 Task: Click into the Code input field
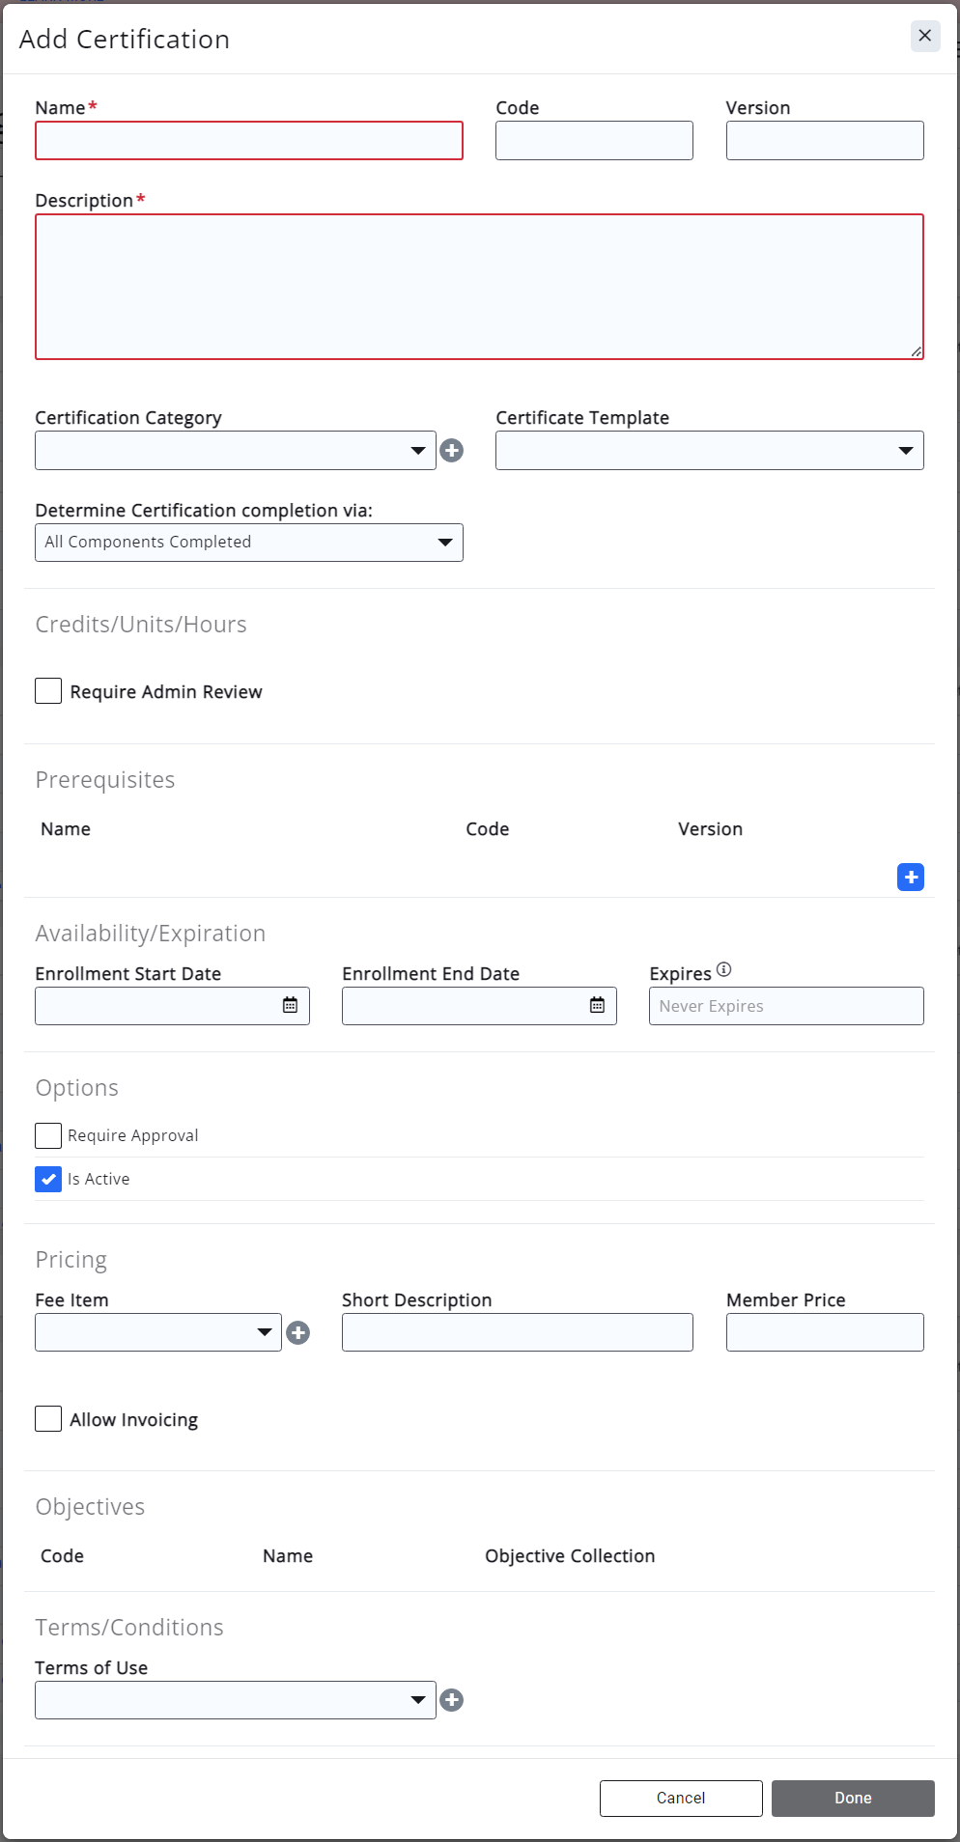tap(594, 140)
